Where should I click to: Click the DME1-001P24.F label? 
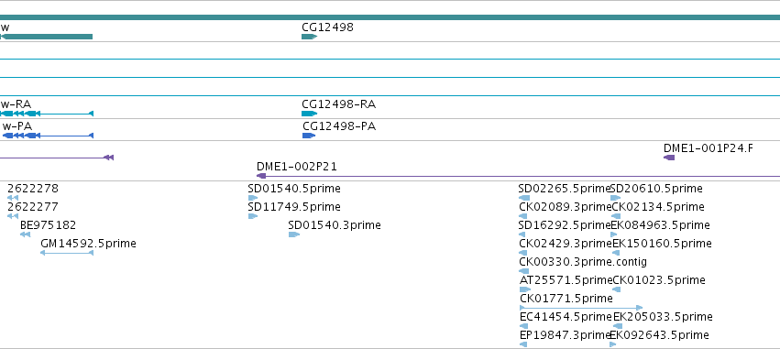tap(709, 148)
